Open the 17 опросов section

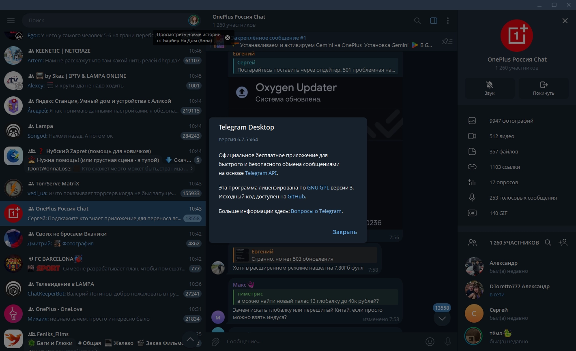[x=517, y=182]
